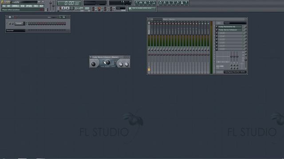Open the Stereo Enhancer plugin options arrow
Image resolution: width=284 pixels, height=159 pixels.
[91, 57]
